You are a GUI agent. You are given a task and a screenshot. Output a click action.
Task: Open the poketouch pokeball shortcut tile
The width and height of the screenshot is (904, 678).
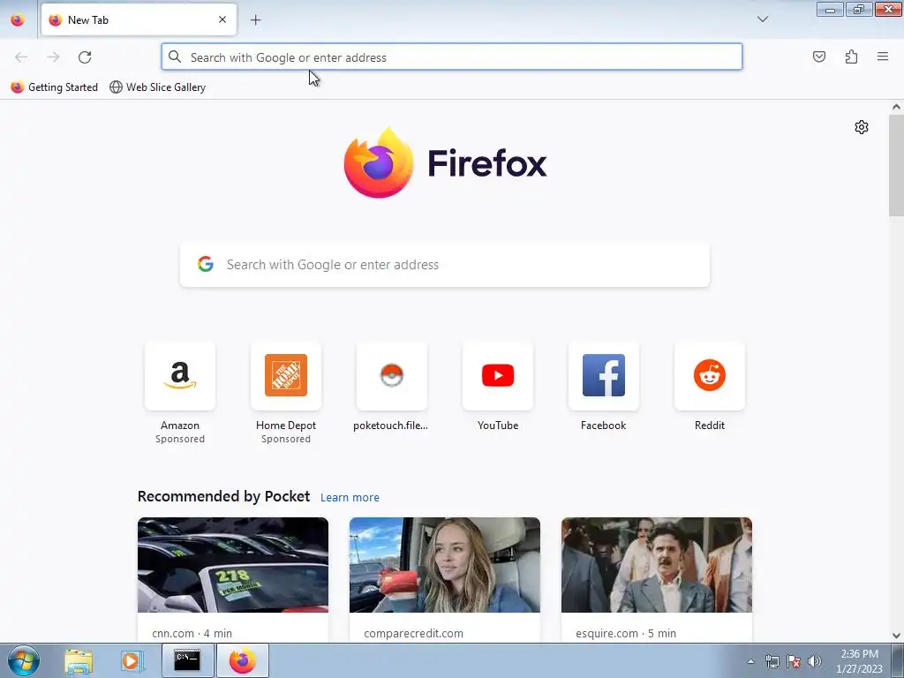(x=392, y=376)
